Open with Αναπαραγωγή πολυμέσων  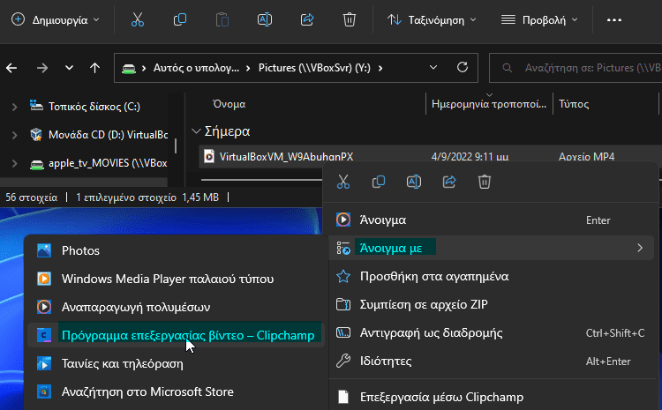pos(176,307)
